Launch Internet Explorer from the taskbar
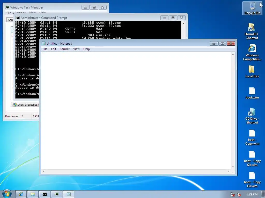Viewport: 265px width, 198px height. (x=21, y=194)
